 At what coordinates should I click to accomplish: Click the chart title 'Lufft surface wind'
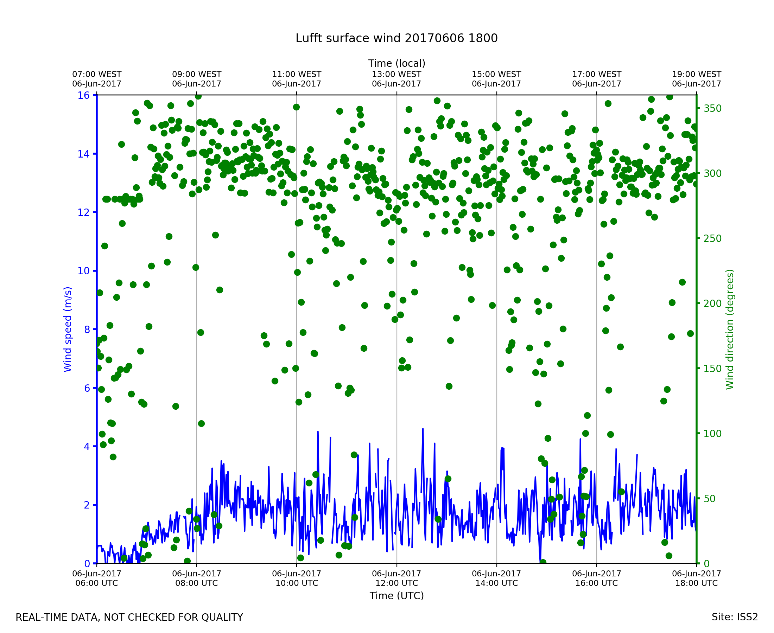point(396,38)
